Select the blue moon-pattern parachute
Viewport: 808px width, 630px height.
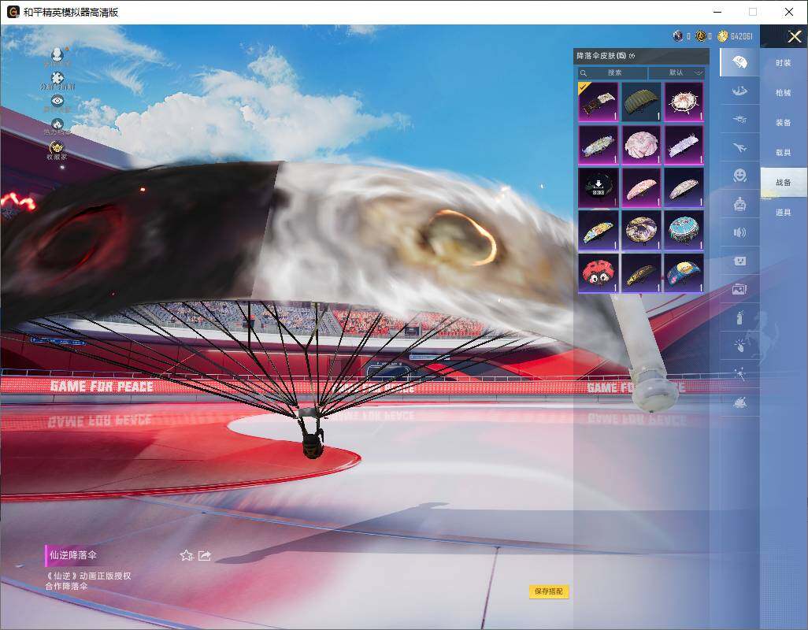click(684, 273)
